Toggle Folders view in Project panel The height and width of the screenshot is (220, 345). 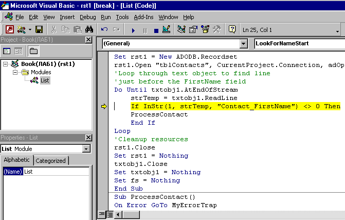coord(33,50)
